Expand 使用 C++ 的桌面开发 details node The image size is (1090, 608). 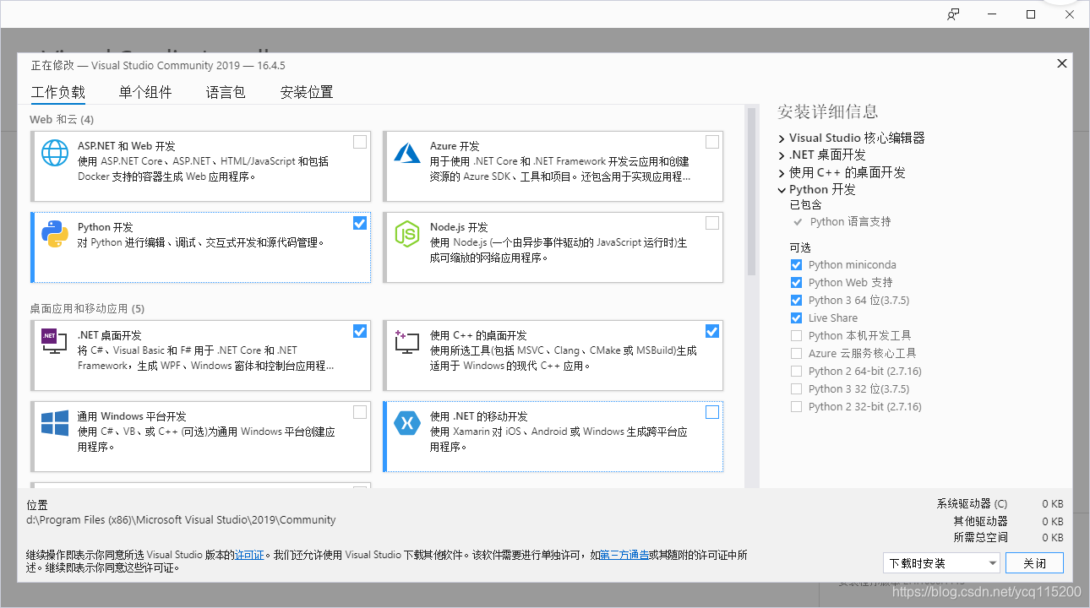click(x=782, y=172)
